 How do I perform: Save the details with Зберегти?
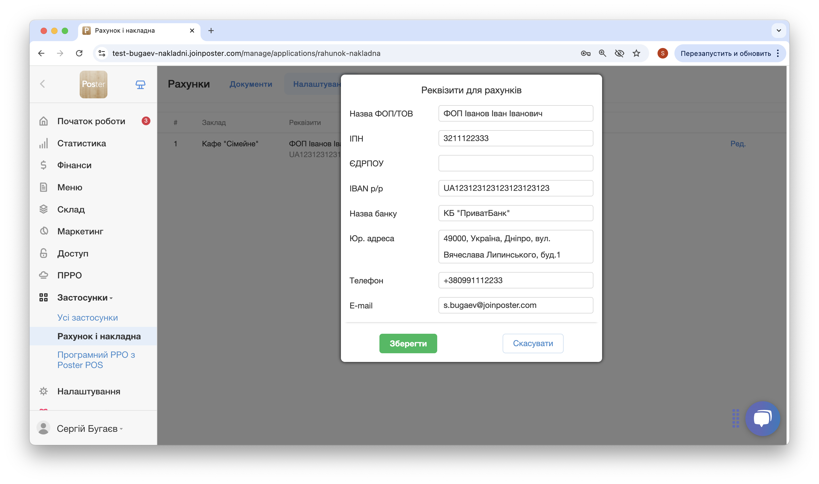(408, 343)
